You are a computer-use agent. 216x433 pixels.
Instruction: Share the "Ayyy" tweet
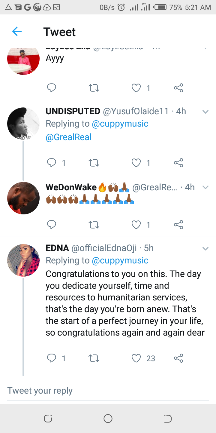pos(178,88)
